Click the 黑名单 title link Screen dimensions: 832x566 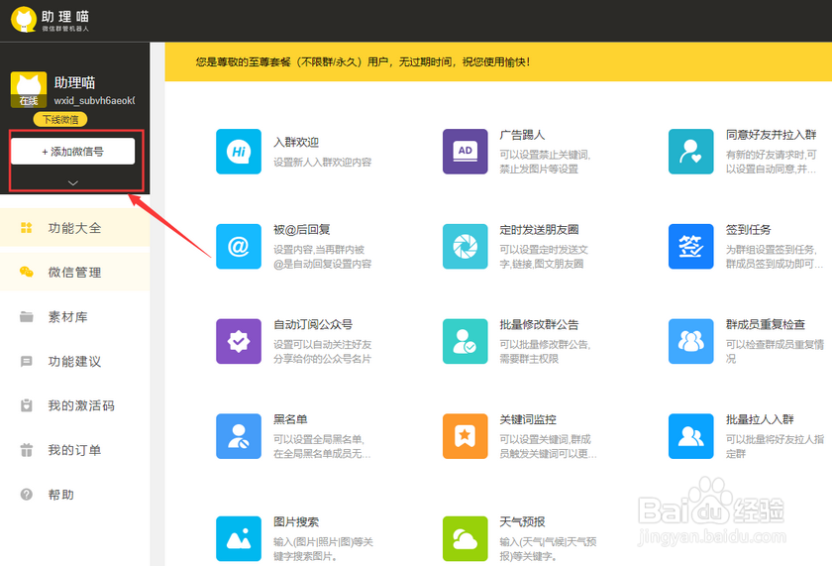coord(290,419)
